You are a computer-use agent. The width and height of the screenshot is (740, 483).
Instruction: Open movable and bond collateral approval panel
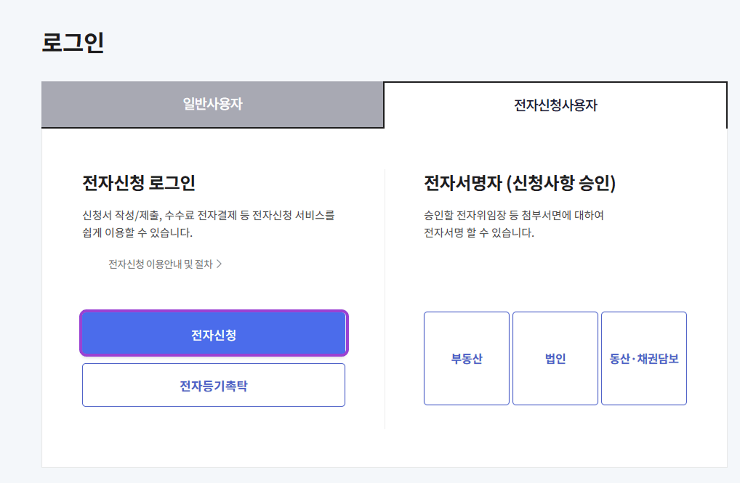(x=644, y=358)
